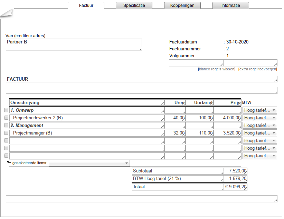284x219 pixels.
Task: Select the 'Projectmedewerker 2 (B)' row checkbox
Action: (6, 118)
